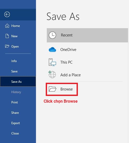Select the OneDrive location label

68,50
